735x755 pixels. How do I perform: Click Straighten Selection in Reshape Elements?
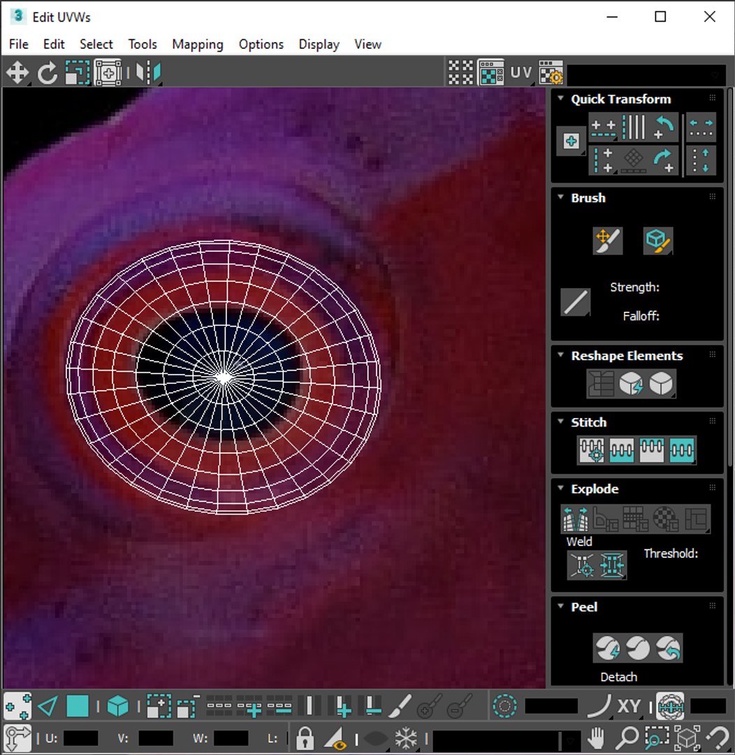(601, 384)
